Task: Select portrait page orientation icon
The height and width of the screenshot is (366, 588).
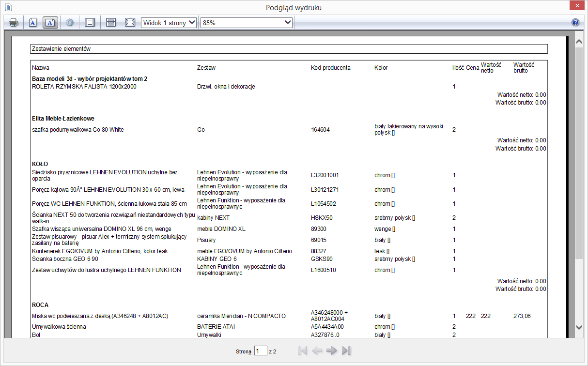Action: pos(32,22)
